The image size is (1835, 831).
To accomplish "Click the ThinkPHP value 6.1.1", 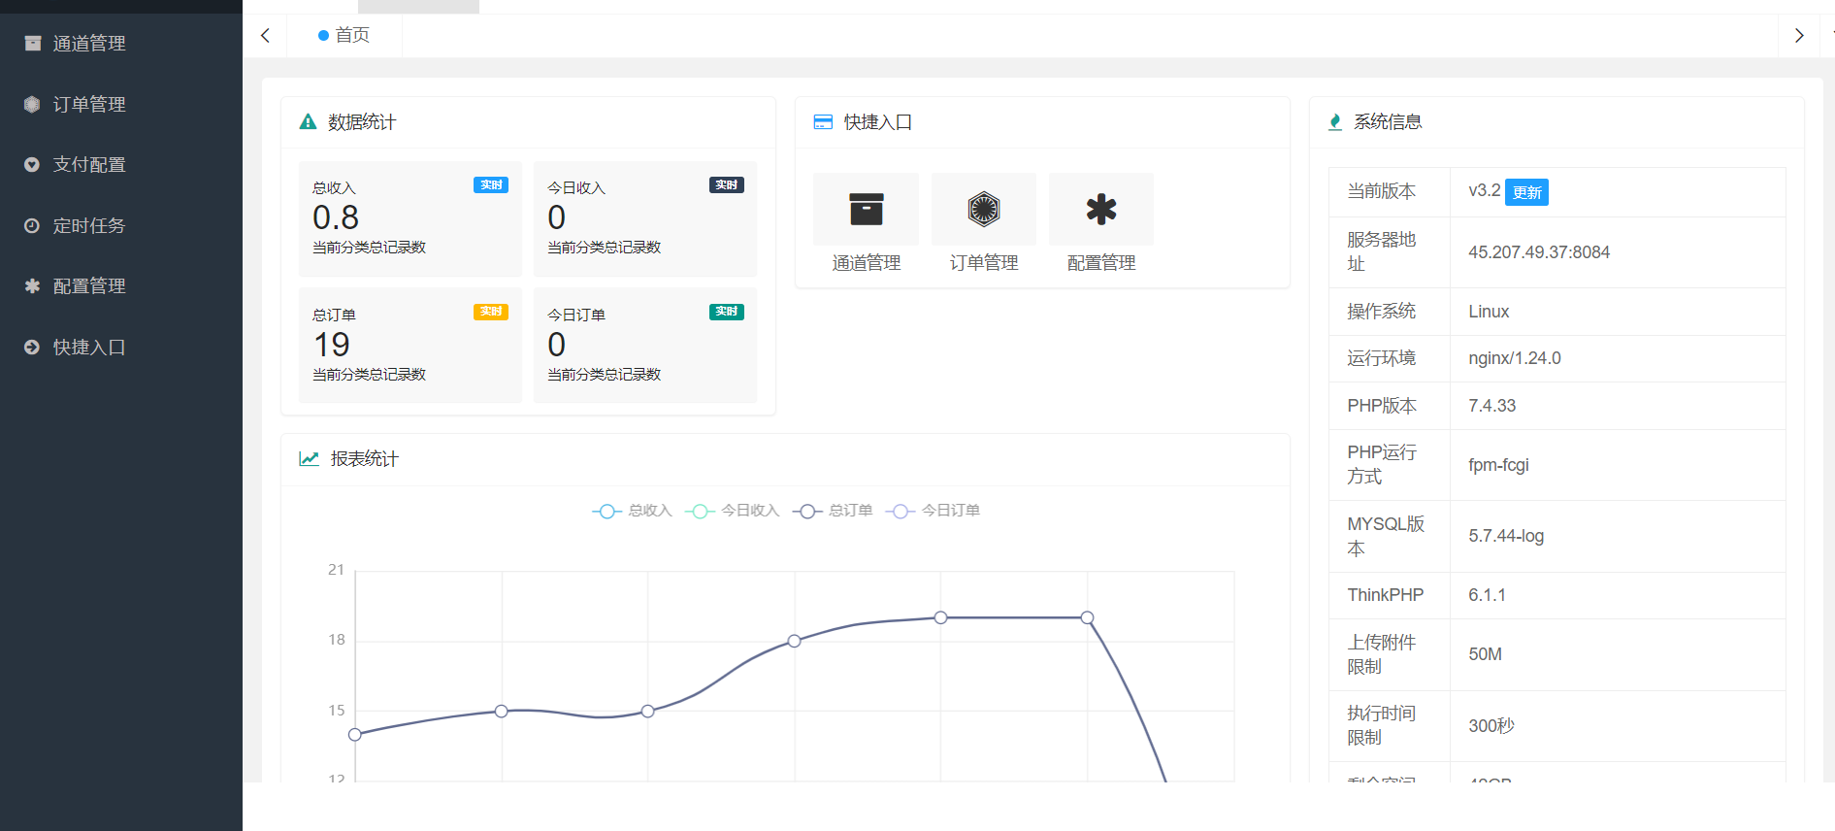I will coord(1488,595).
